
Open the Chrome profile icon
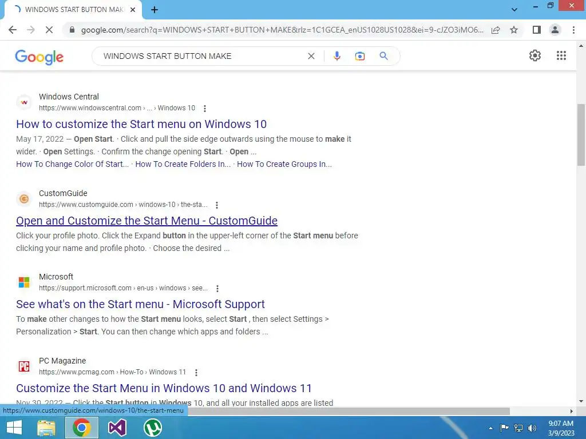pyautogui.click(x=555, y=30)
